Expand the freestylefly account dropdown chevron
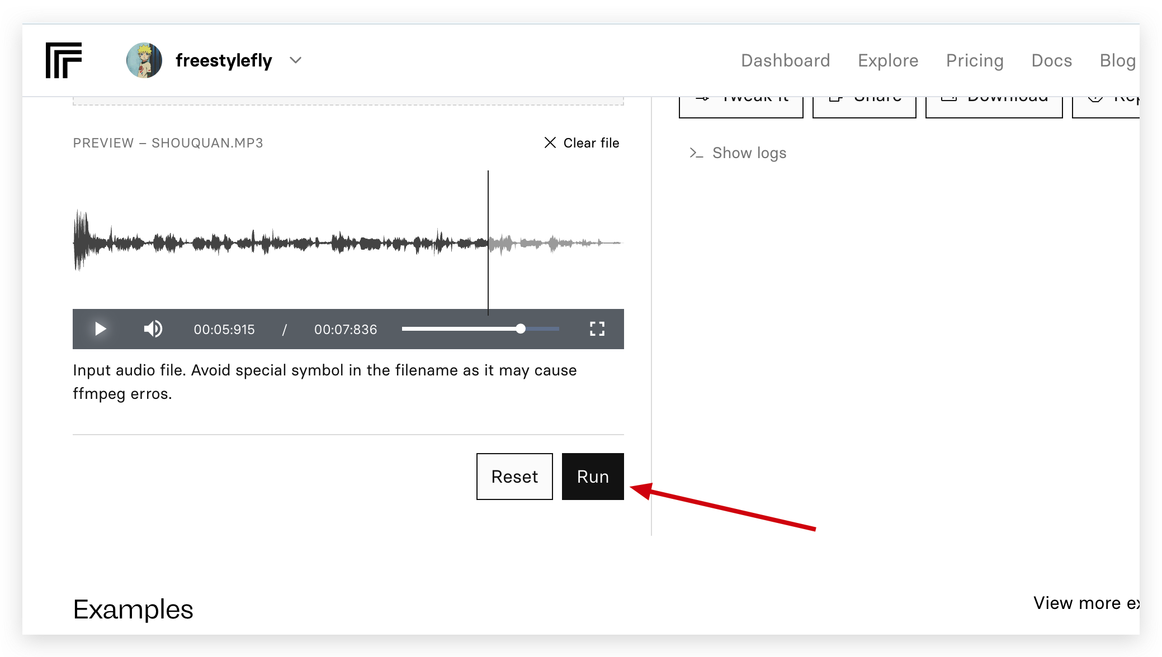Screen dimensions: 1162x657 295,60
